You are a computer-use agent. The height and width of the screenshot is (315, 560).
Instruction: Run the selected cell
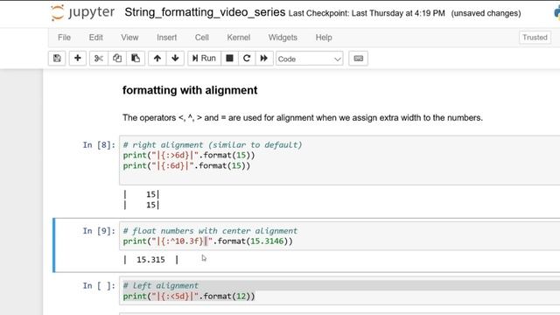(x=204, y=59)
